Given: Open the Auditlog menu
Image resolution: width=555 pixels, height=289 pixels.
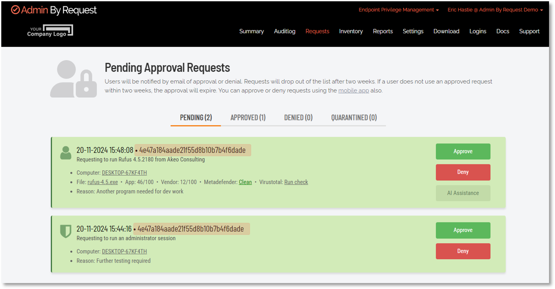Looking at the screenshot, I should tap(285, 31).
